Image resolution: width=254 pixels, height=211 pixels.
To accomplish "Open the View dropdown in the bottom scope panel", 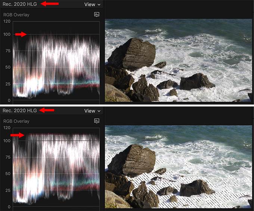I will pos(92,111).
